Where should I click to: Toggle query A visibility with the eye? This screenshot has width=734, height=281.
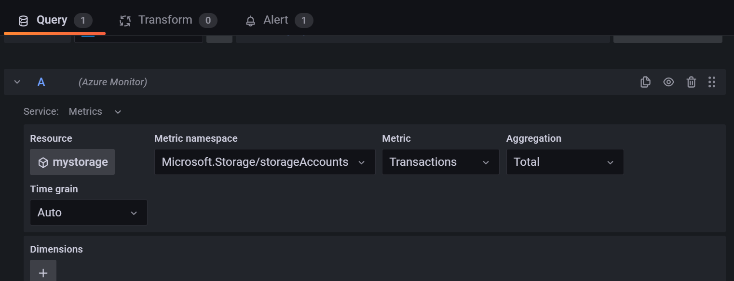pos(668,82)
